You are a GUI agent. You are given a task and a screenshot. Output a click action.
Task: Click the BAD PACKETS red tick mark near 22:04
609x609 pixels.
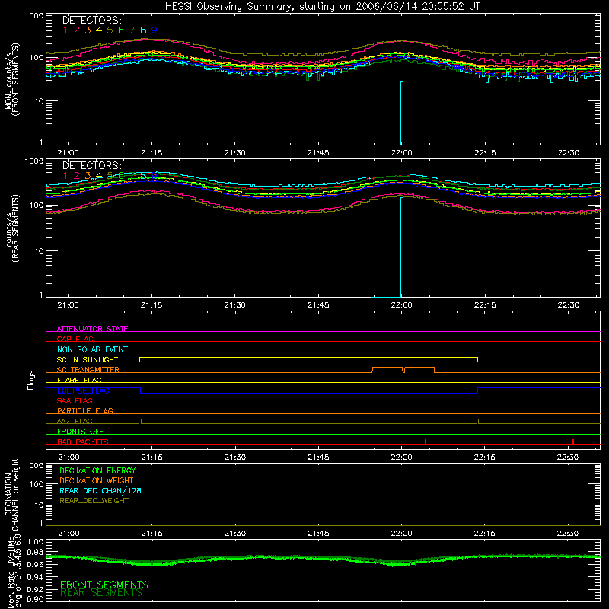426,442
